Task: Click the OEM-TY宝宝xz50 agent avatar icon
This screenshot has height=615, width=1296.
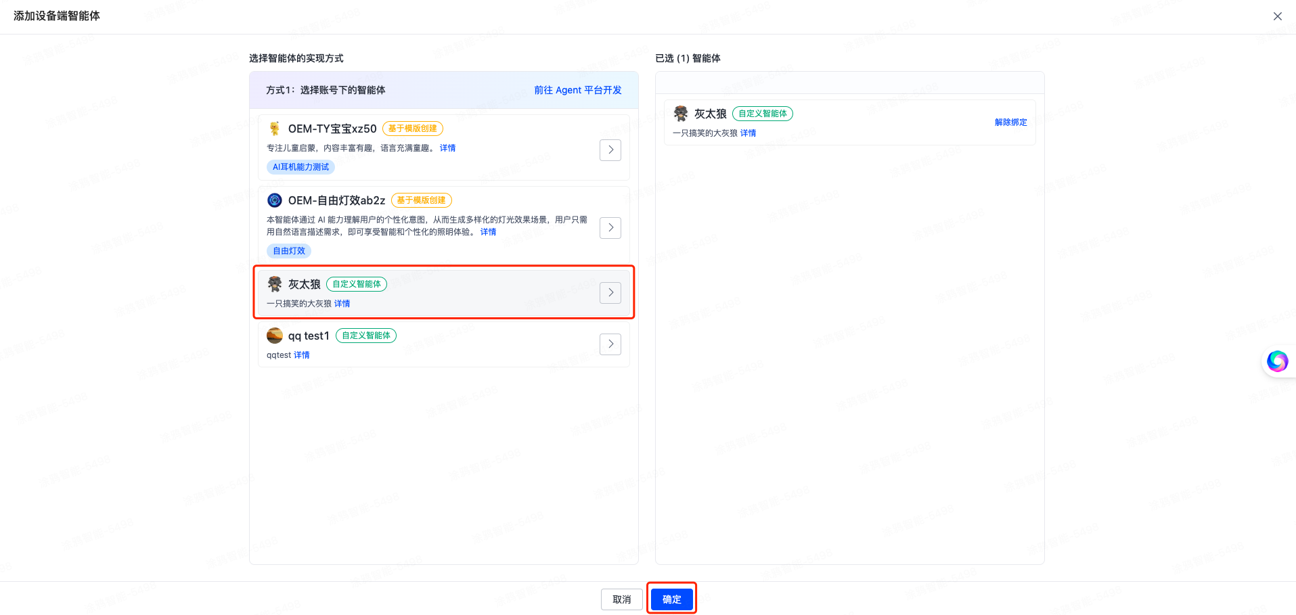Action: (x=274, y=129)
